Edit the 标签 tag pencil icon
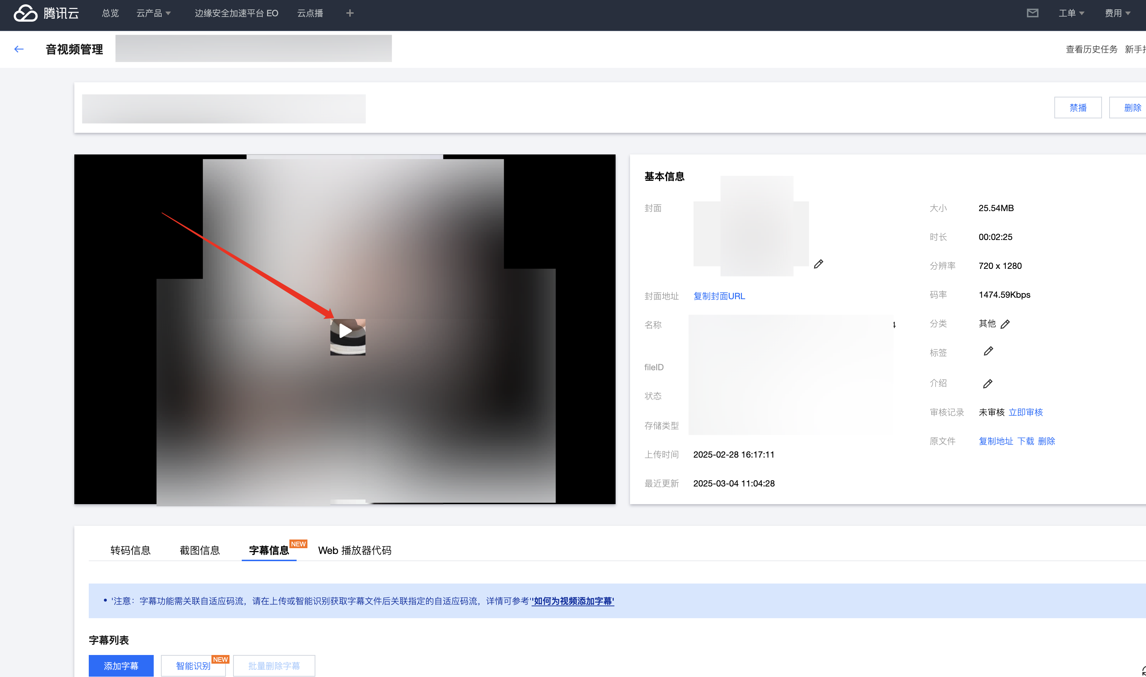 coord(988,351)
